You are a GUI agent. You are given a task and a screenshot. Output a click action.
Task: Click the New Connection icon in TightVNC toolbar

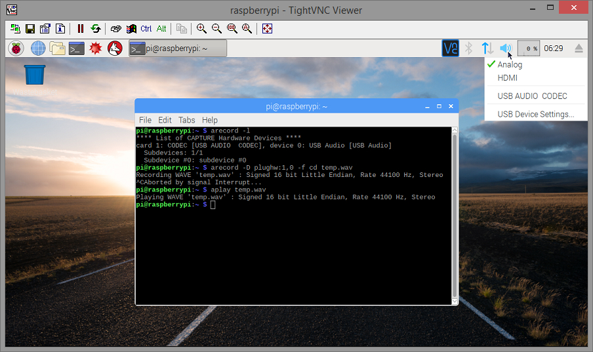pyautogui.click(x=15, y=29)
